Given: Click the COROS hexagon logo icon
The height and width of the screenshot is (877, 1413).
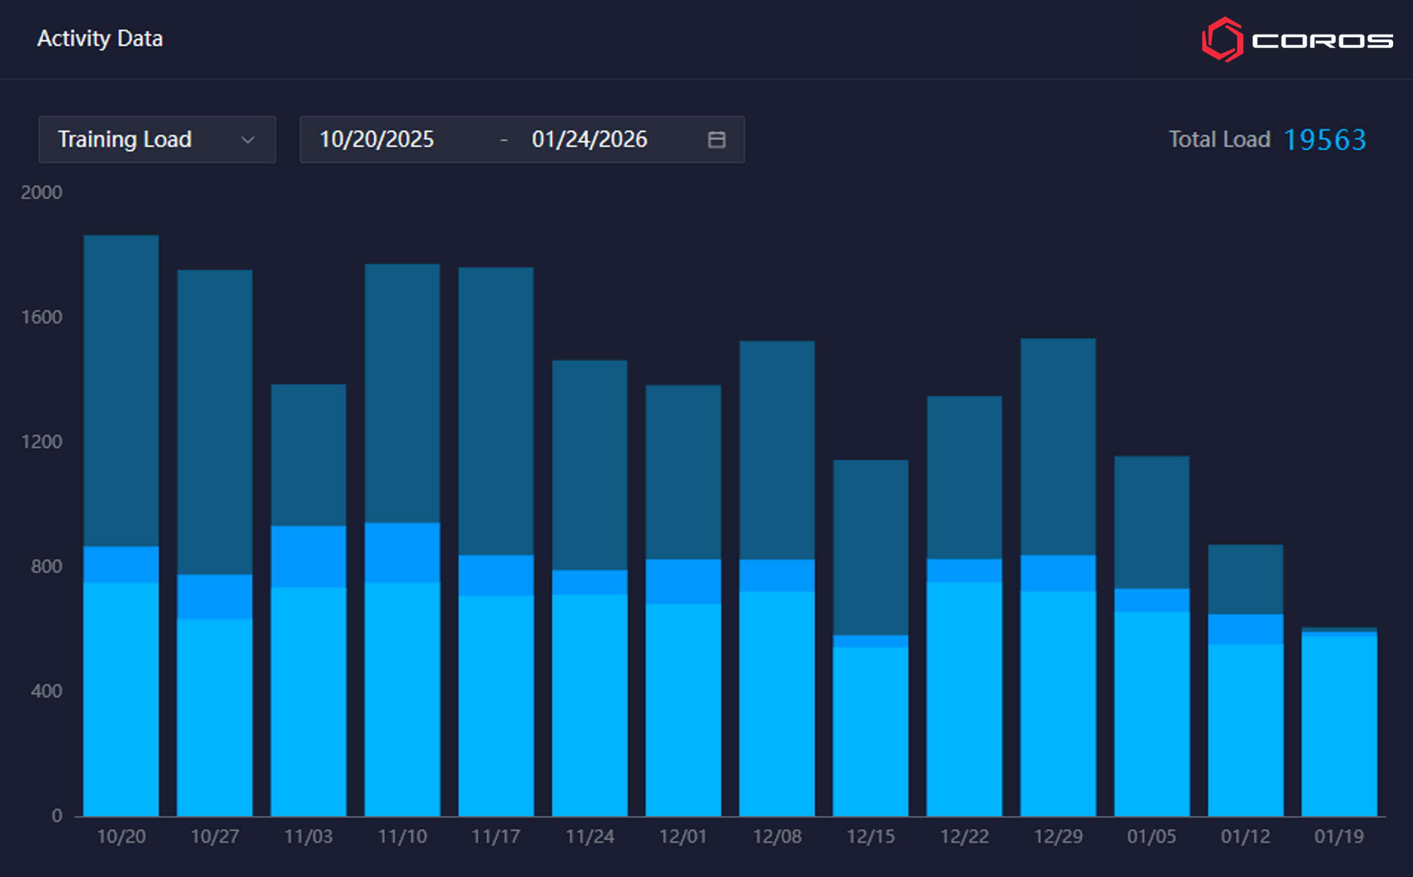Looking at the screenshot, I should click(x=1222, y=40).
